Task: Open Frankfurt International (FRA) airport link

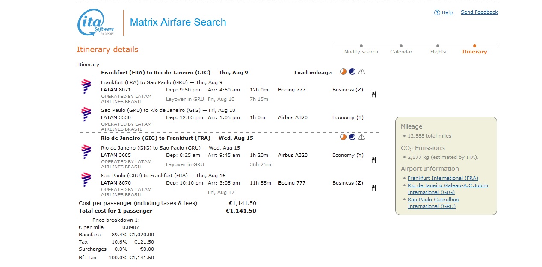Action: [443, 178]
